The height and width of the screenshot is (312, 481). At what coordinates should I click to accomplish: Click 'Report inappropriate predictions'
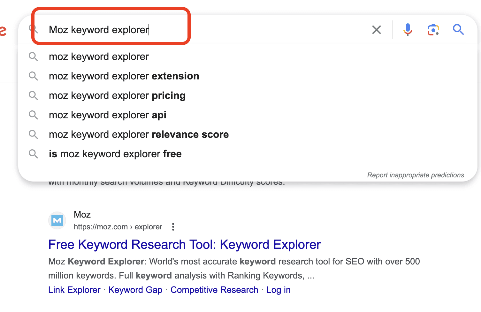pos(416,175)
